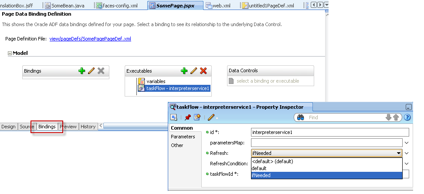424x194 pixels.
Task: Switch to the Source view tab
Action: pos(27,127)
